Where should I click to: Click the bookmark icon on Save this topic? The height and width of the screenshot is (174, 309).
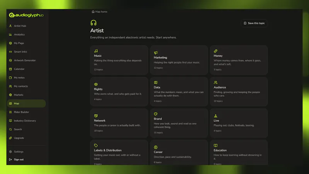coord(245,23)
